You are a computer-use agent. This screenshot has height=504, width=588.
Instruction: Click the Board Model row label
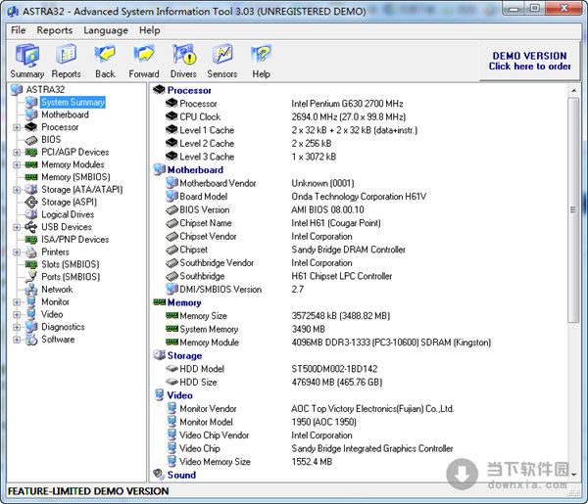pyautogui.click(x=204, y=196)
